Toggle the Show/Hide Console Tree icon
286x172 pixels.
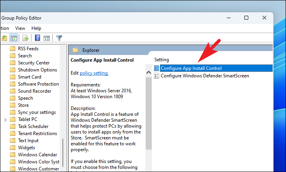click(13, 38)
